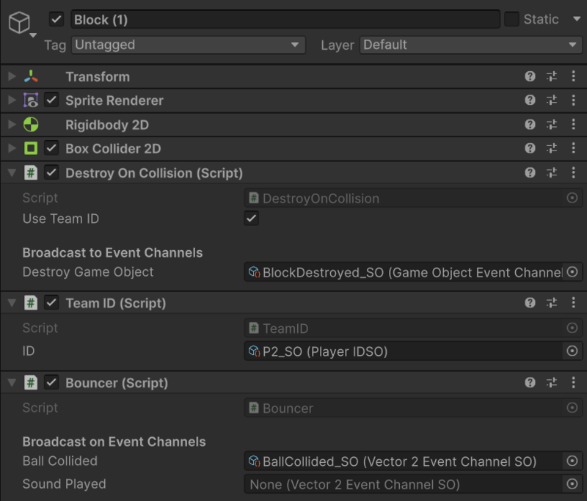Collapse the Bouncer script component
This screenshot has width=587, height=501.
click(12, 383)
